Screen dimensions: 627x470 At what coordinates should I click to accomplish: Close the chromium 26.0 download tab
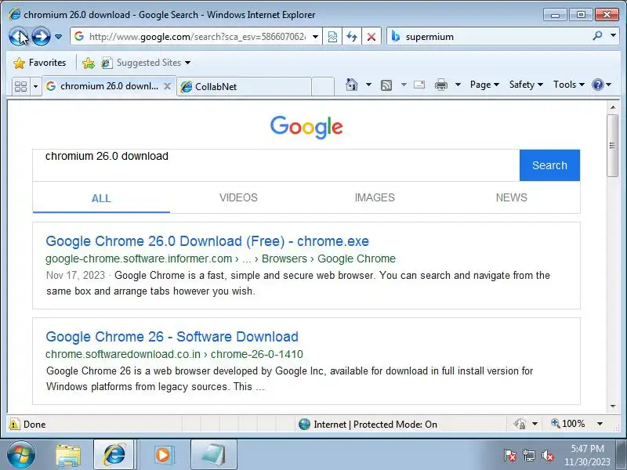pyautogui.click(x=168, y=86)
